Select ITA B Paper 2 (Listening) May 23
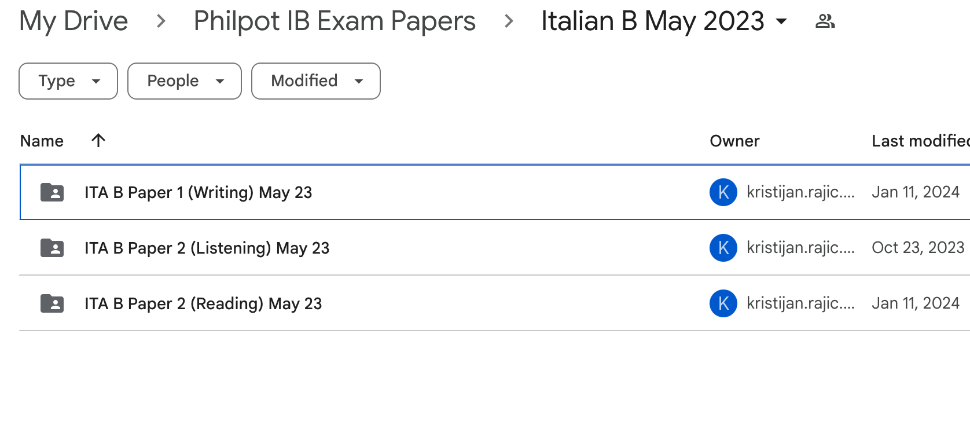This screenshot has height=425, width=970. click(x=207, y=248)
